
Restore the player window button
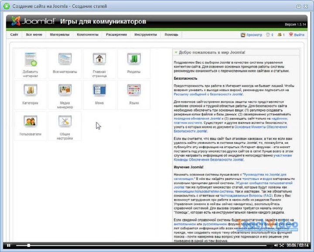click(x=299, y=7)
